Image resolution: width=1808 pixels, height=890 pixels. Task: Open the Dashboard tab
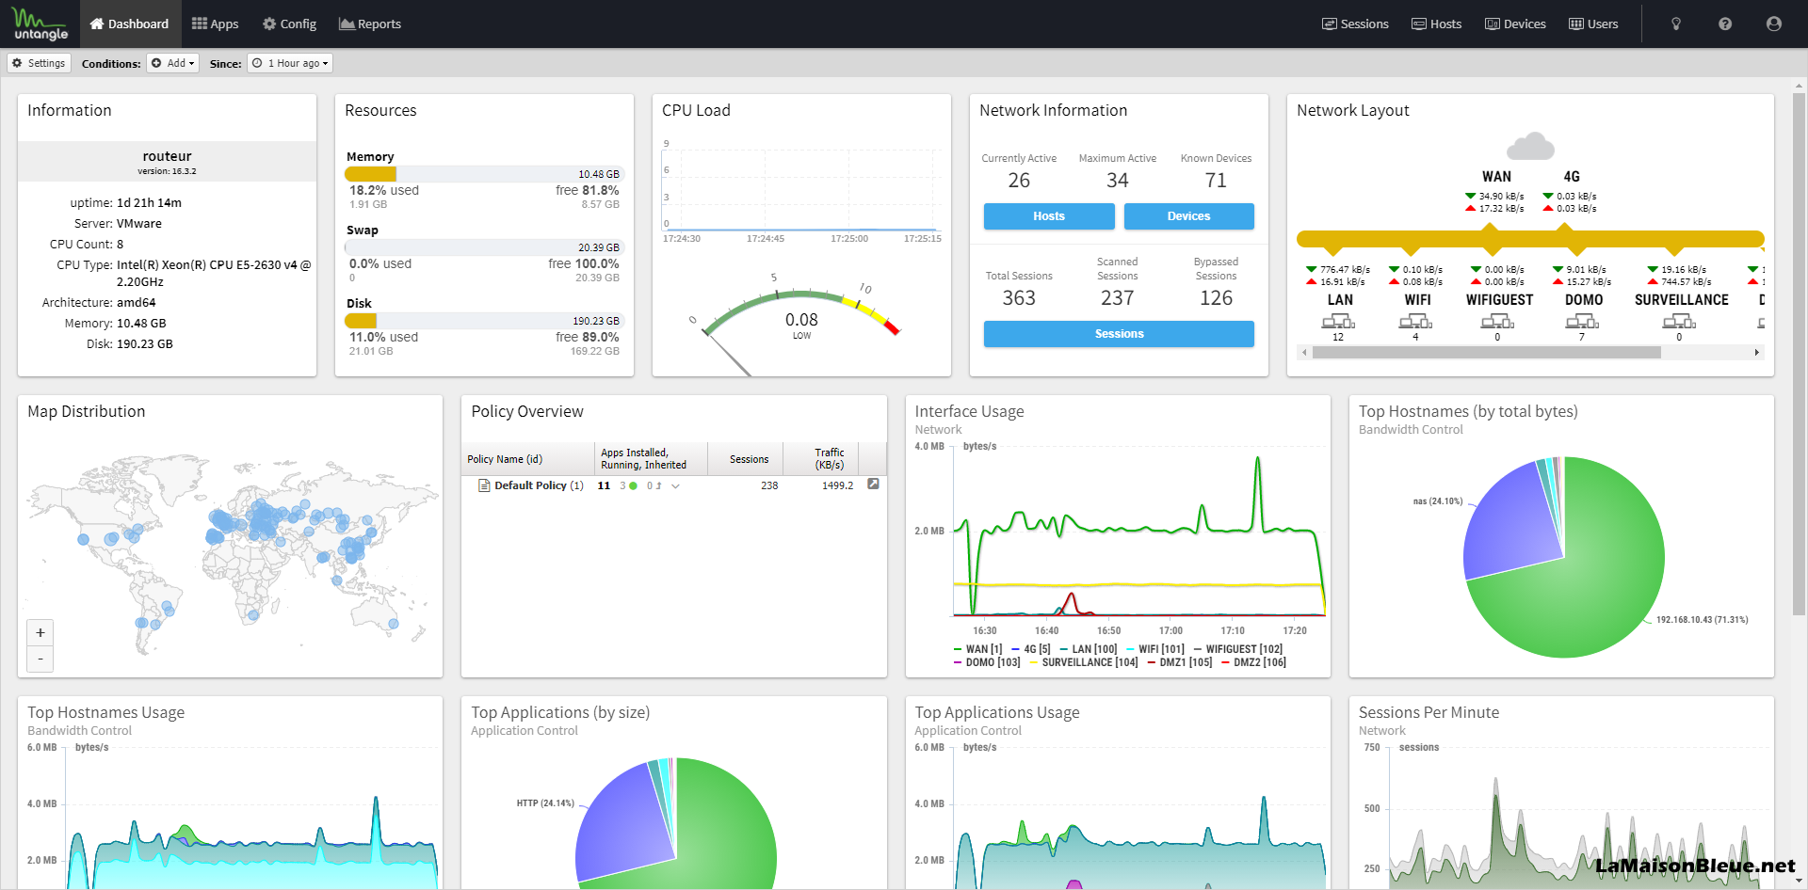tap(130, 24)
